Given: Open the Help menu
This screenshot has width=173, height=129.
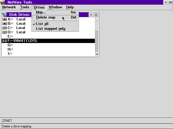Looking at the screenshot, I should [x=70, y=7].
